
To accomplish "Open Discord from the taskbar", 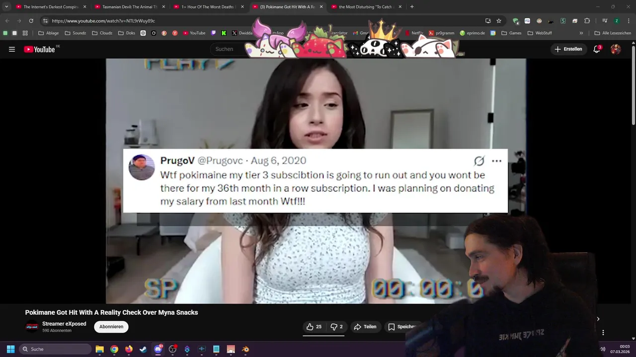I will coord(158,349).
